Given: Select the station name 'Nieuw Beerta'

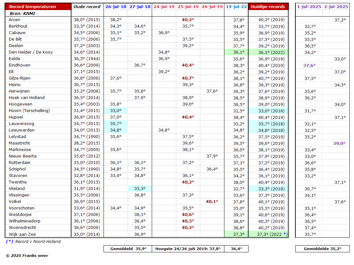Looking at the screenshot, I should click(x=22, y=156).
